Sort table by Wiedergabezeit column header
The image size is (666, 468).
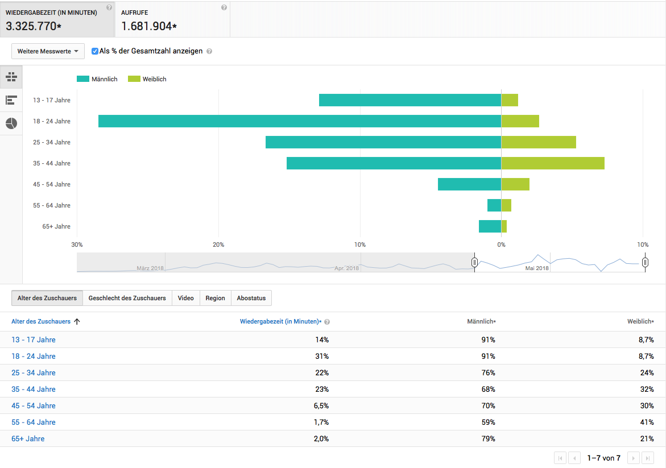(279, 321)
